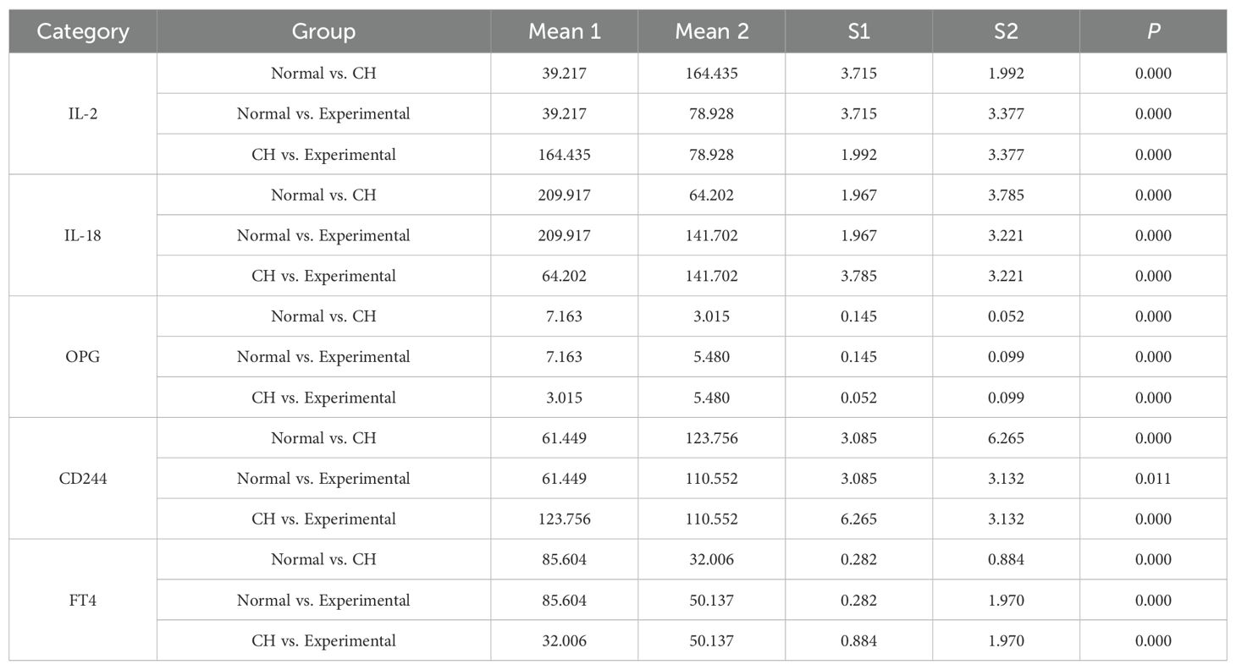
Task: Click the S1 column header
Action: pyautogui.click(x=858, y=32)
